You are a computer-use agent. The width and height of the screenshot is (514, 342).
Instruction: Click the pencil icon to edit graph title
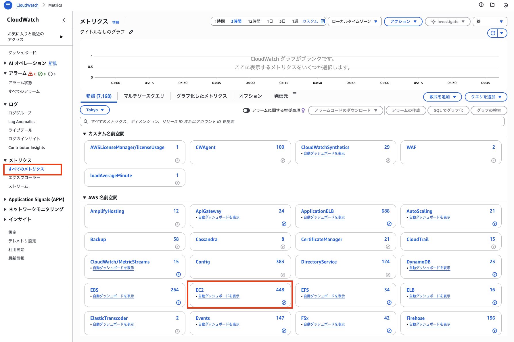131,32
